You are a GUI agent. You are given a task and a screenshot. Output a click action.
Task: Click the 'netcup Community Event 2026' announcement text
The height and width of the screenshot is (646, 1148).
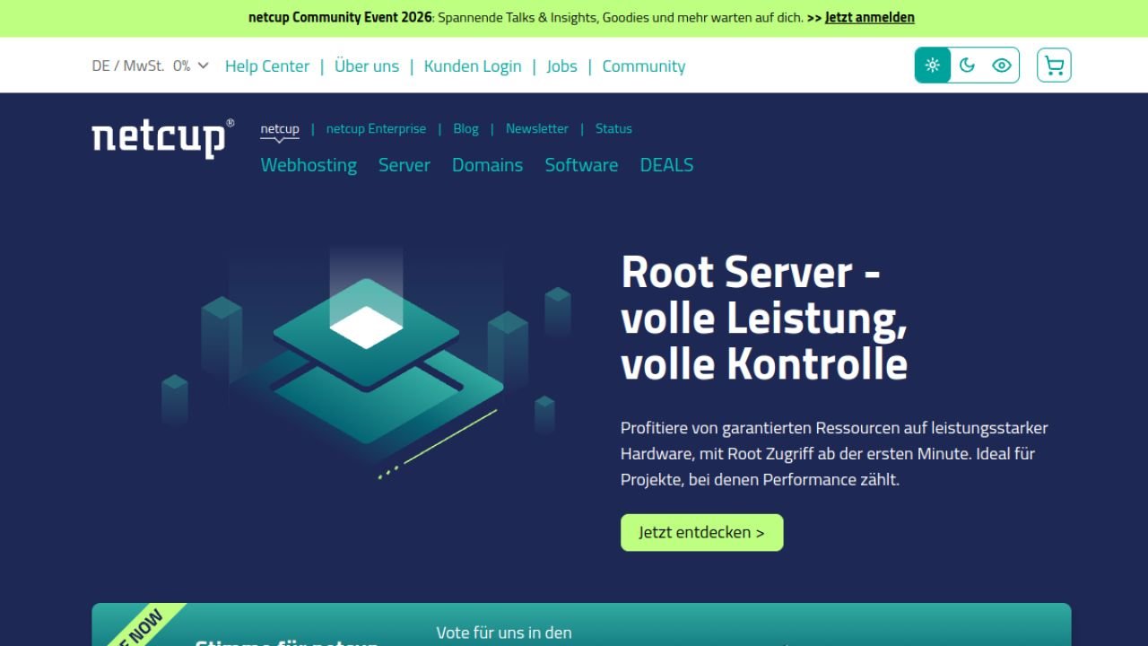(x=342, y=18)
